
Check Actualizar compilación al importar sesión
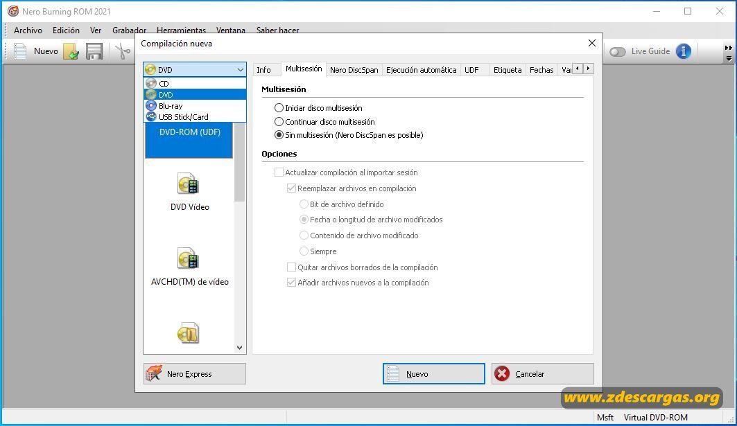(279, 172)
